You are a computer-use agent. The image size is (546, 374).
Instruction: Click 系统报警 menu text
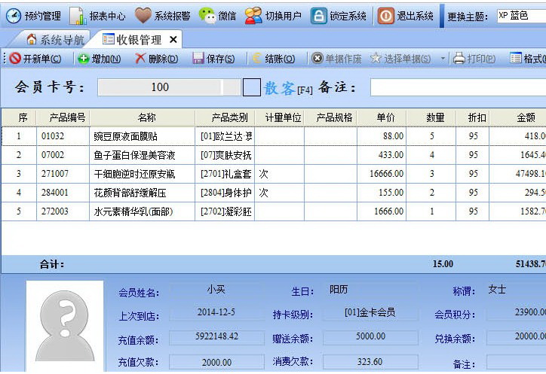pyautogui.click(x=173, y=16)
